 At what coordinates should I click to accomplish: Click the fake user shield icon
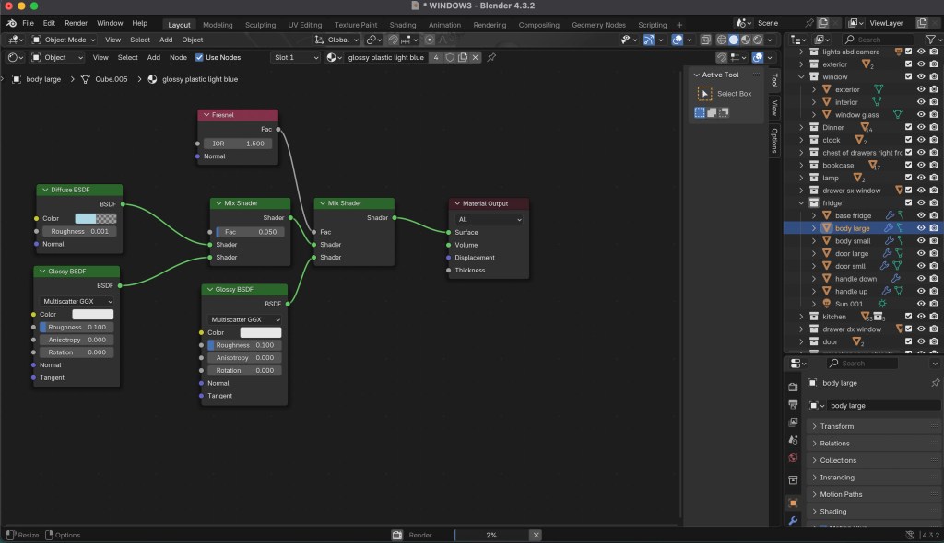(x=450, y=57)
